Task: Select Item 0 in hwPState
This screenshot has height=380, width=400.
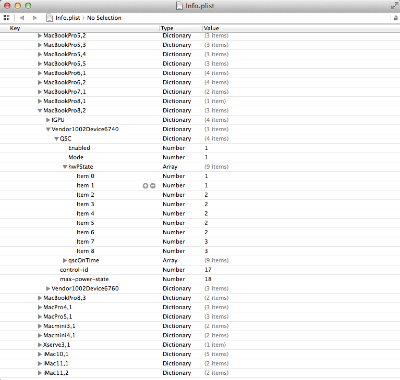Action: click(86, 176)
